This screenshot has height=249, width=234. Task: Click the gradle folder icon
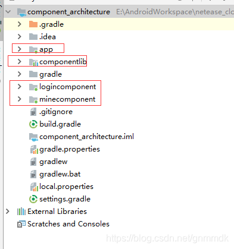click(x=33, y=74)
